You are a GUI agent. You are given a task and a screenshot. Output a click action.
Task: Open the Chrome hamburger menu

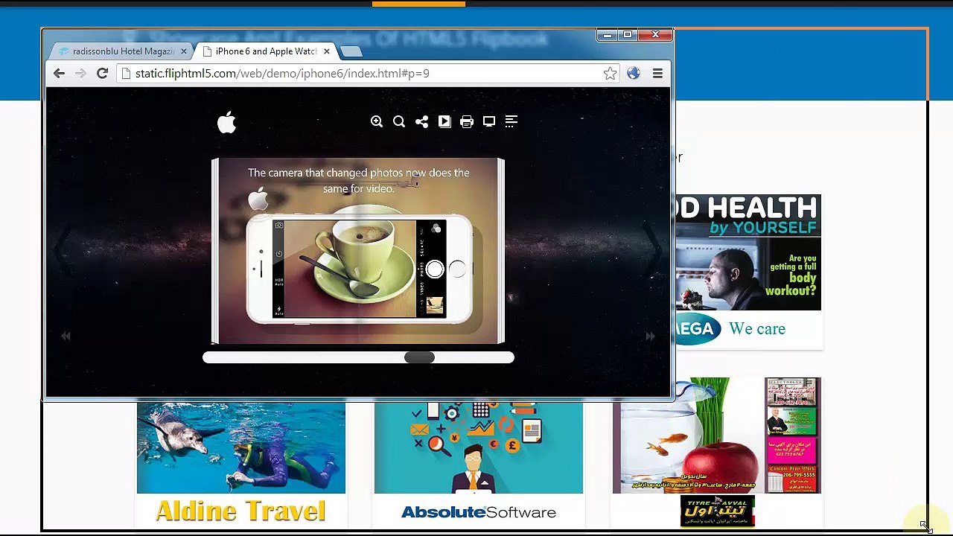(x=657, y=73)
